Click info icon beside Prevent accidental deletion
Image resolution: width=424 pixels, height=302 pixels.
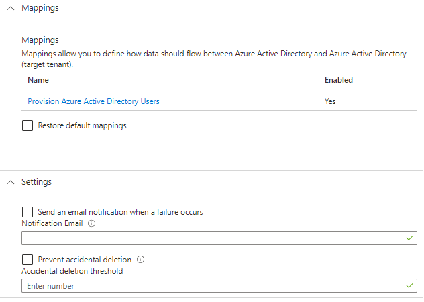tap(142, 259)
